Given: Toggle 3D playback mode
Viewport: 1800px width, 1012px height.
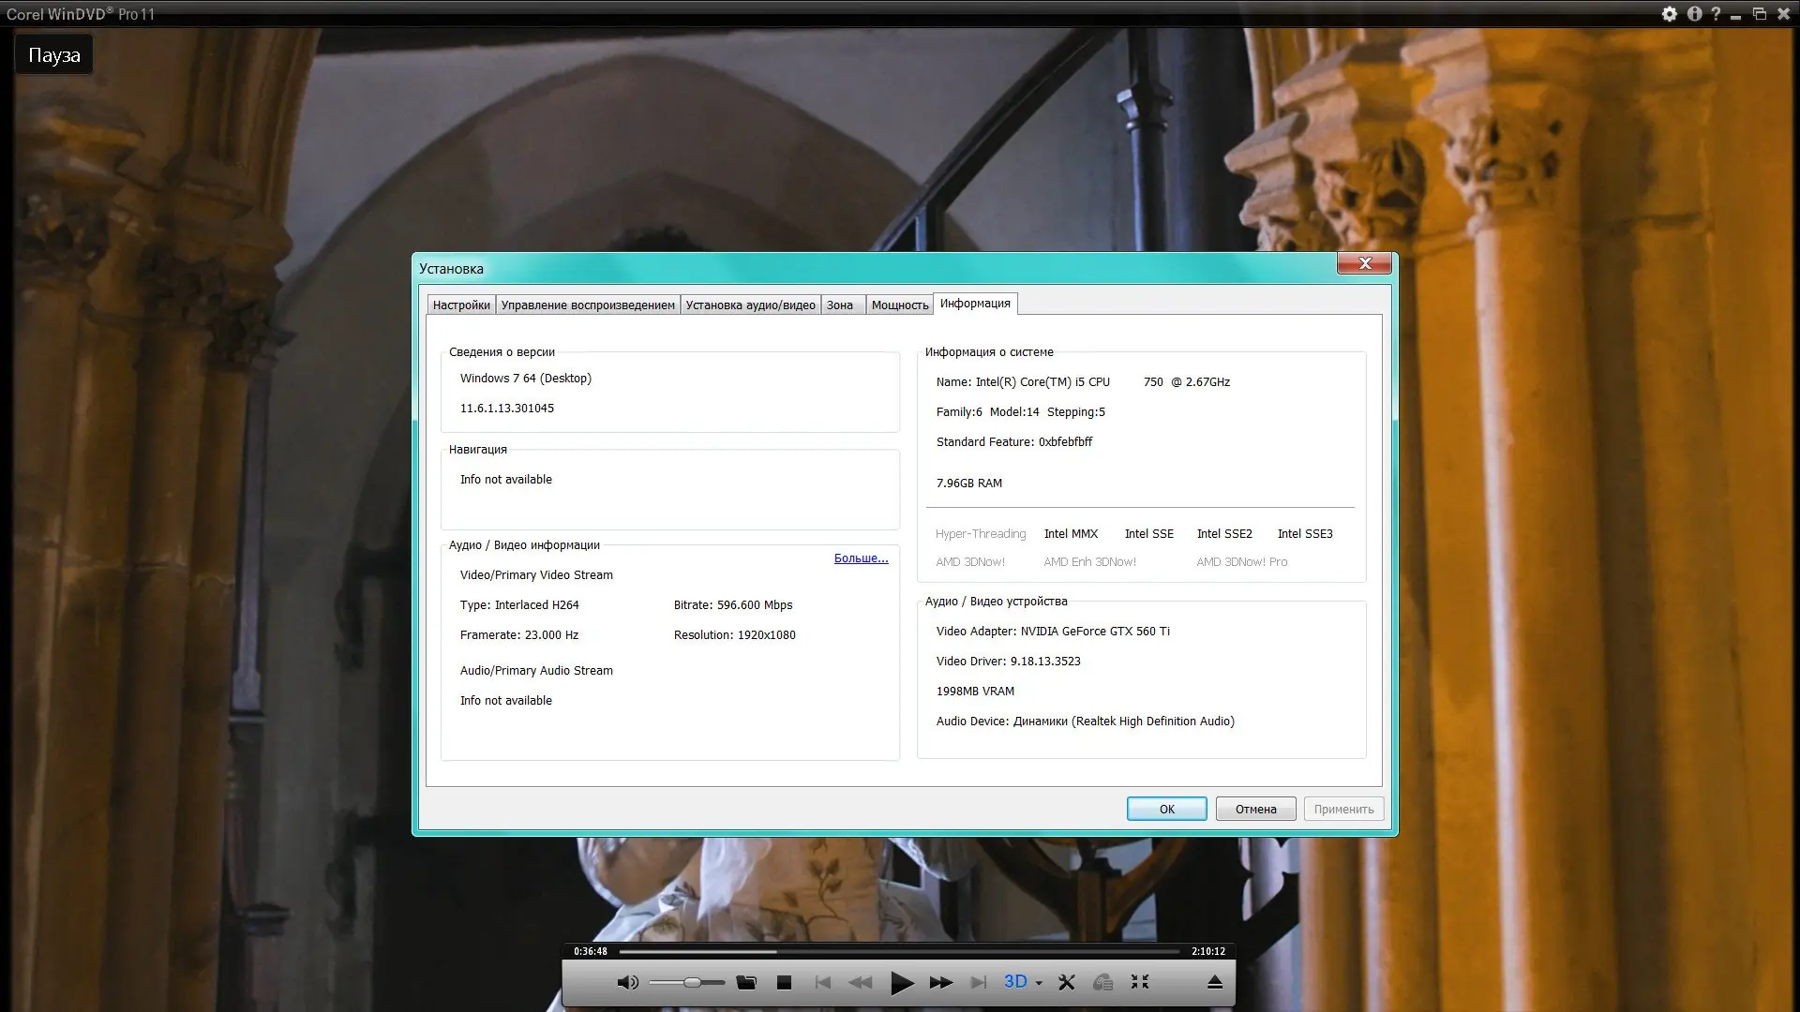Looking at the screenshot, I should [x=1015, y=981].
